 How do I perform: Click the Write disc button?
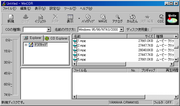coord(172,19)
